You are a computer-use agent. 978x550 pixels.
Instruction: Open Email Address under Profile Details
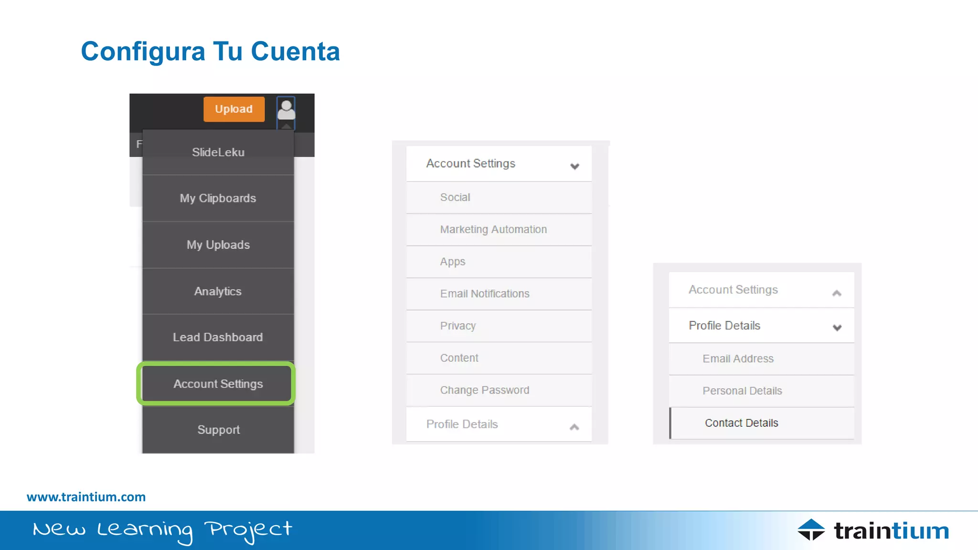pyautogui.click(x=762, y=359)
